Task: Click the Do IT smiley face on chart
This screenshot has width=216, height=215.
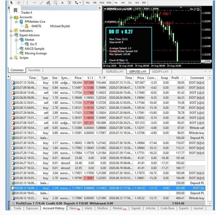Action: [198, 9]
